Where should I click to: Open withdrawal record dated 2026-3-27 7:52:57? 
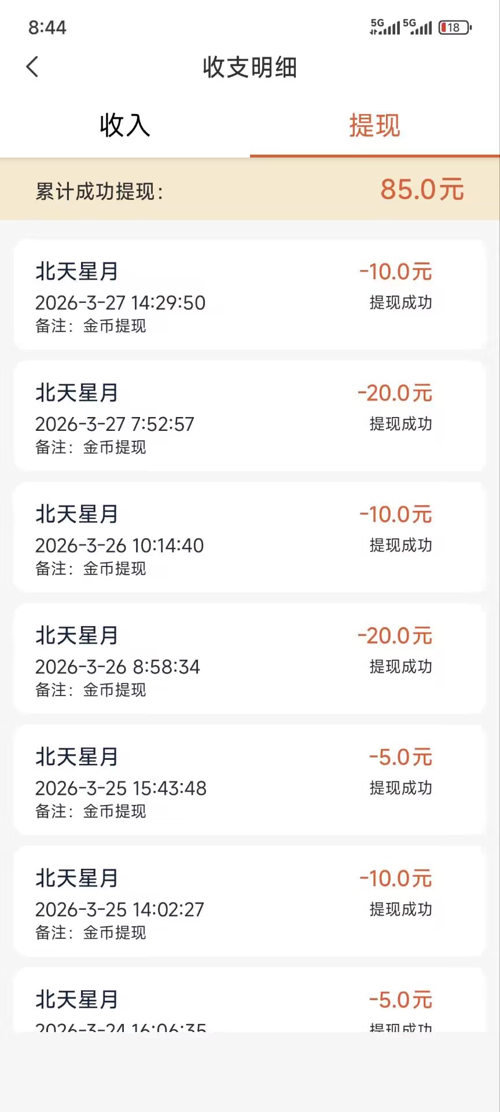(x=249, y=416)
